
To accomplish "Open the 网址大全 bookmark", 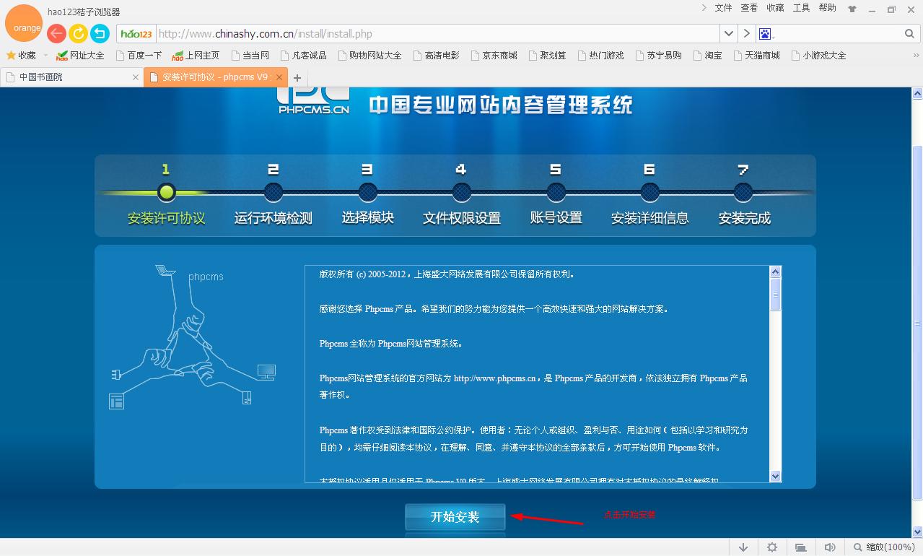I will click(80, 56).
